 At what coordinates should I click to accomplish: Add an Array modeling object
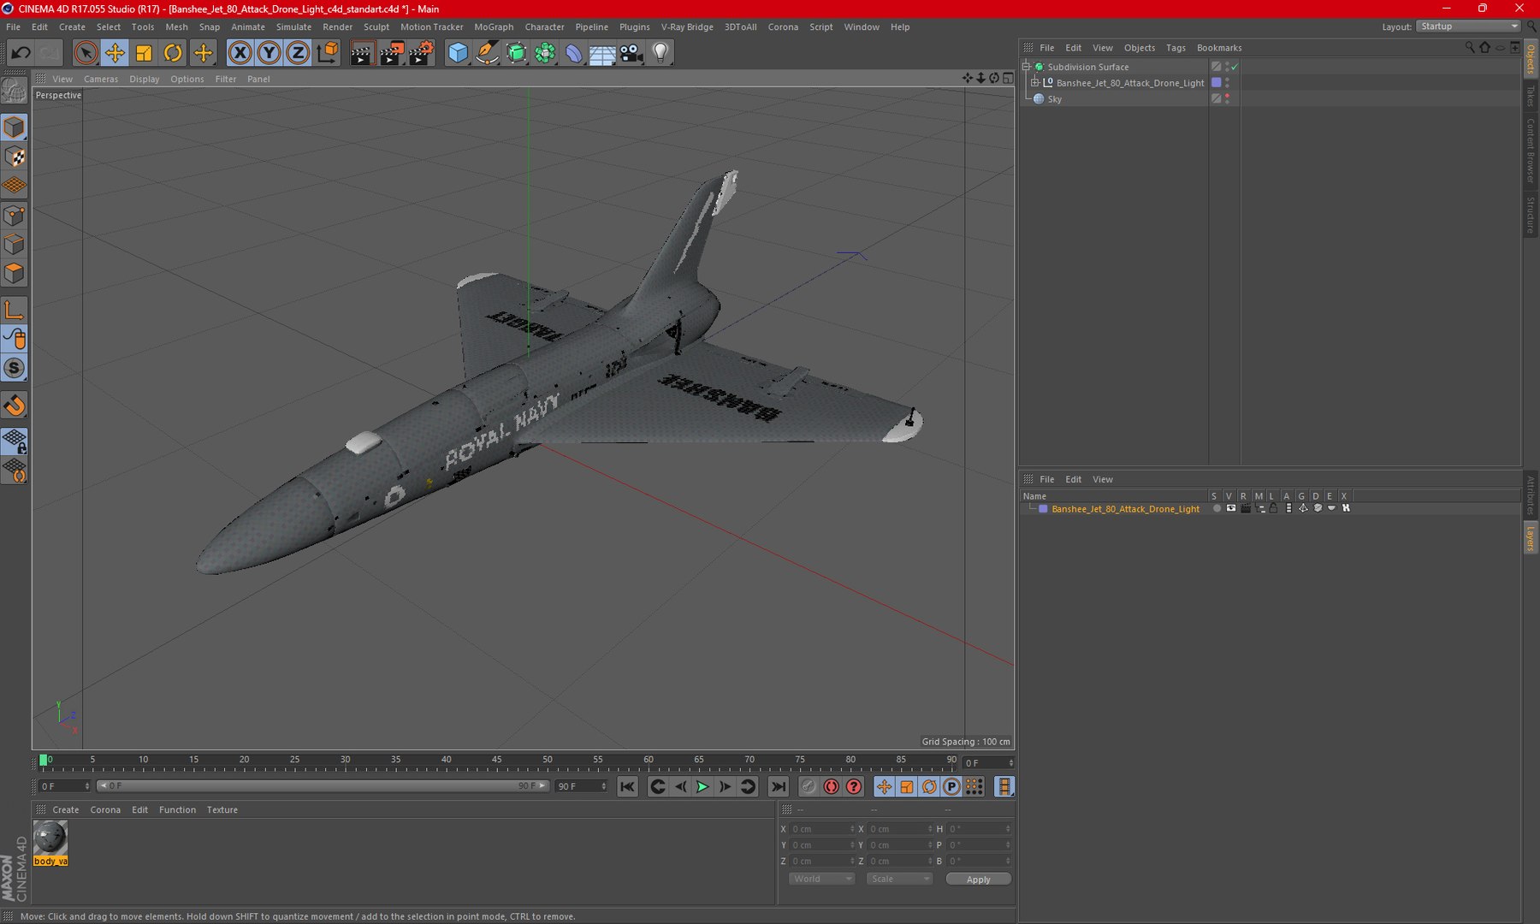tap(545, 53)
